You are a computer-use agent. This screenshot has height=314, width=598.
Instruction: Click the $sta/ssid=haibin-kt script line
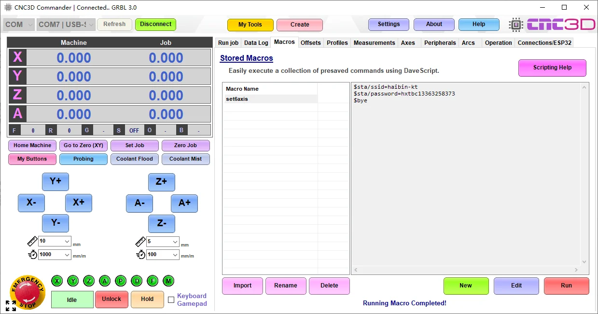click(386, 87)
